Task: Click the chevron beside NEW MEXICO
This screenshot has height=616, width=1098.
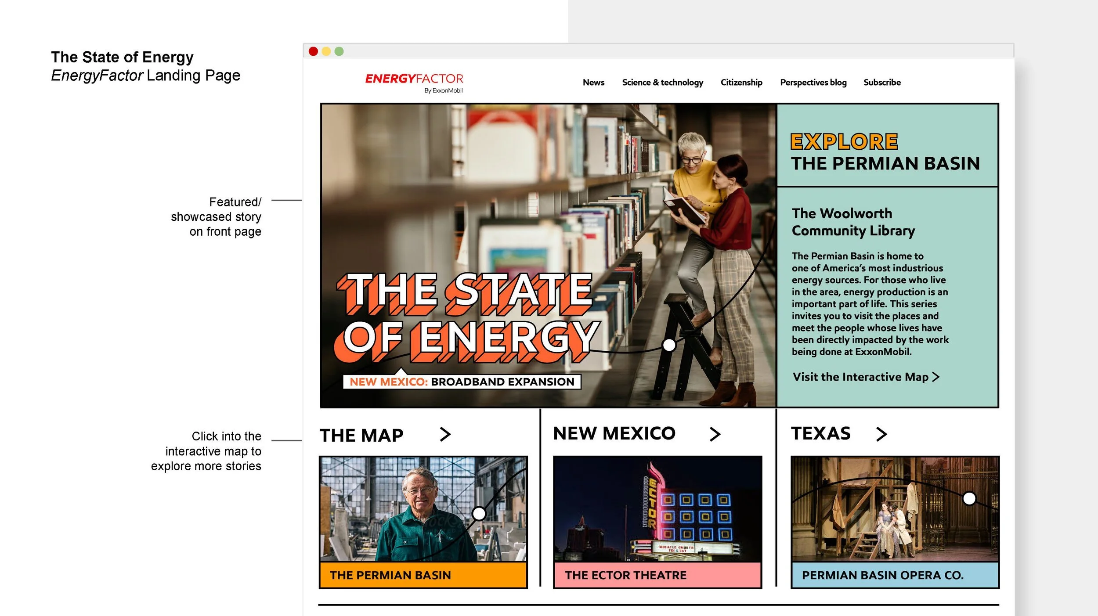Action: [x=715, y=434]
